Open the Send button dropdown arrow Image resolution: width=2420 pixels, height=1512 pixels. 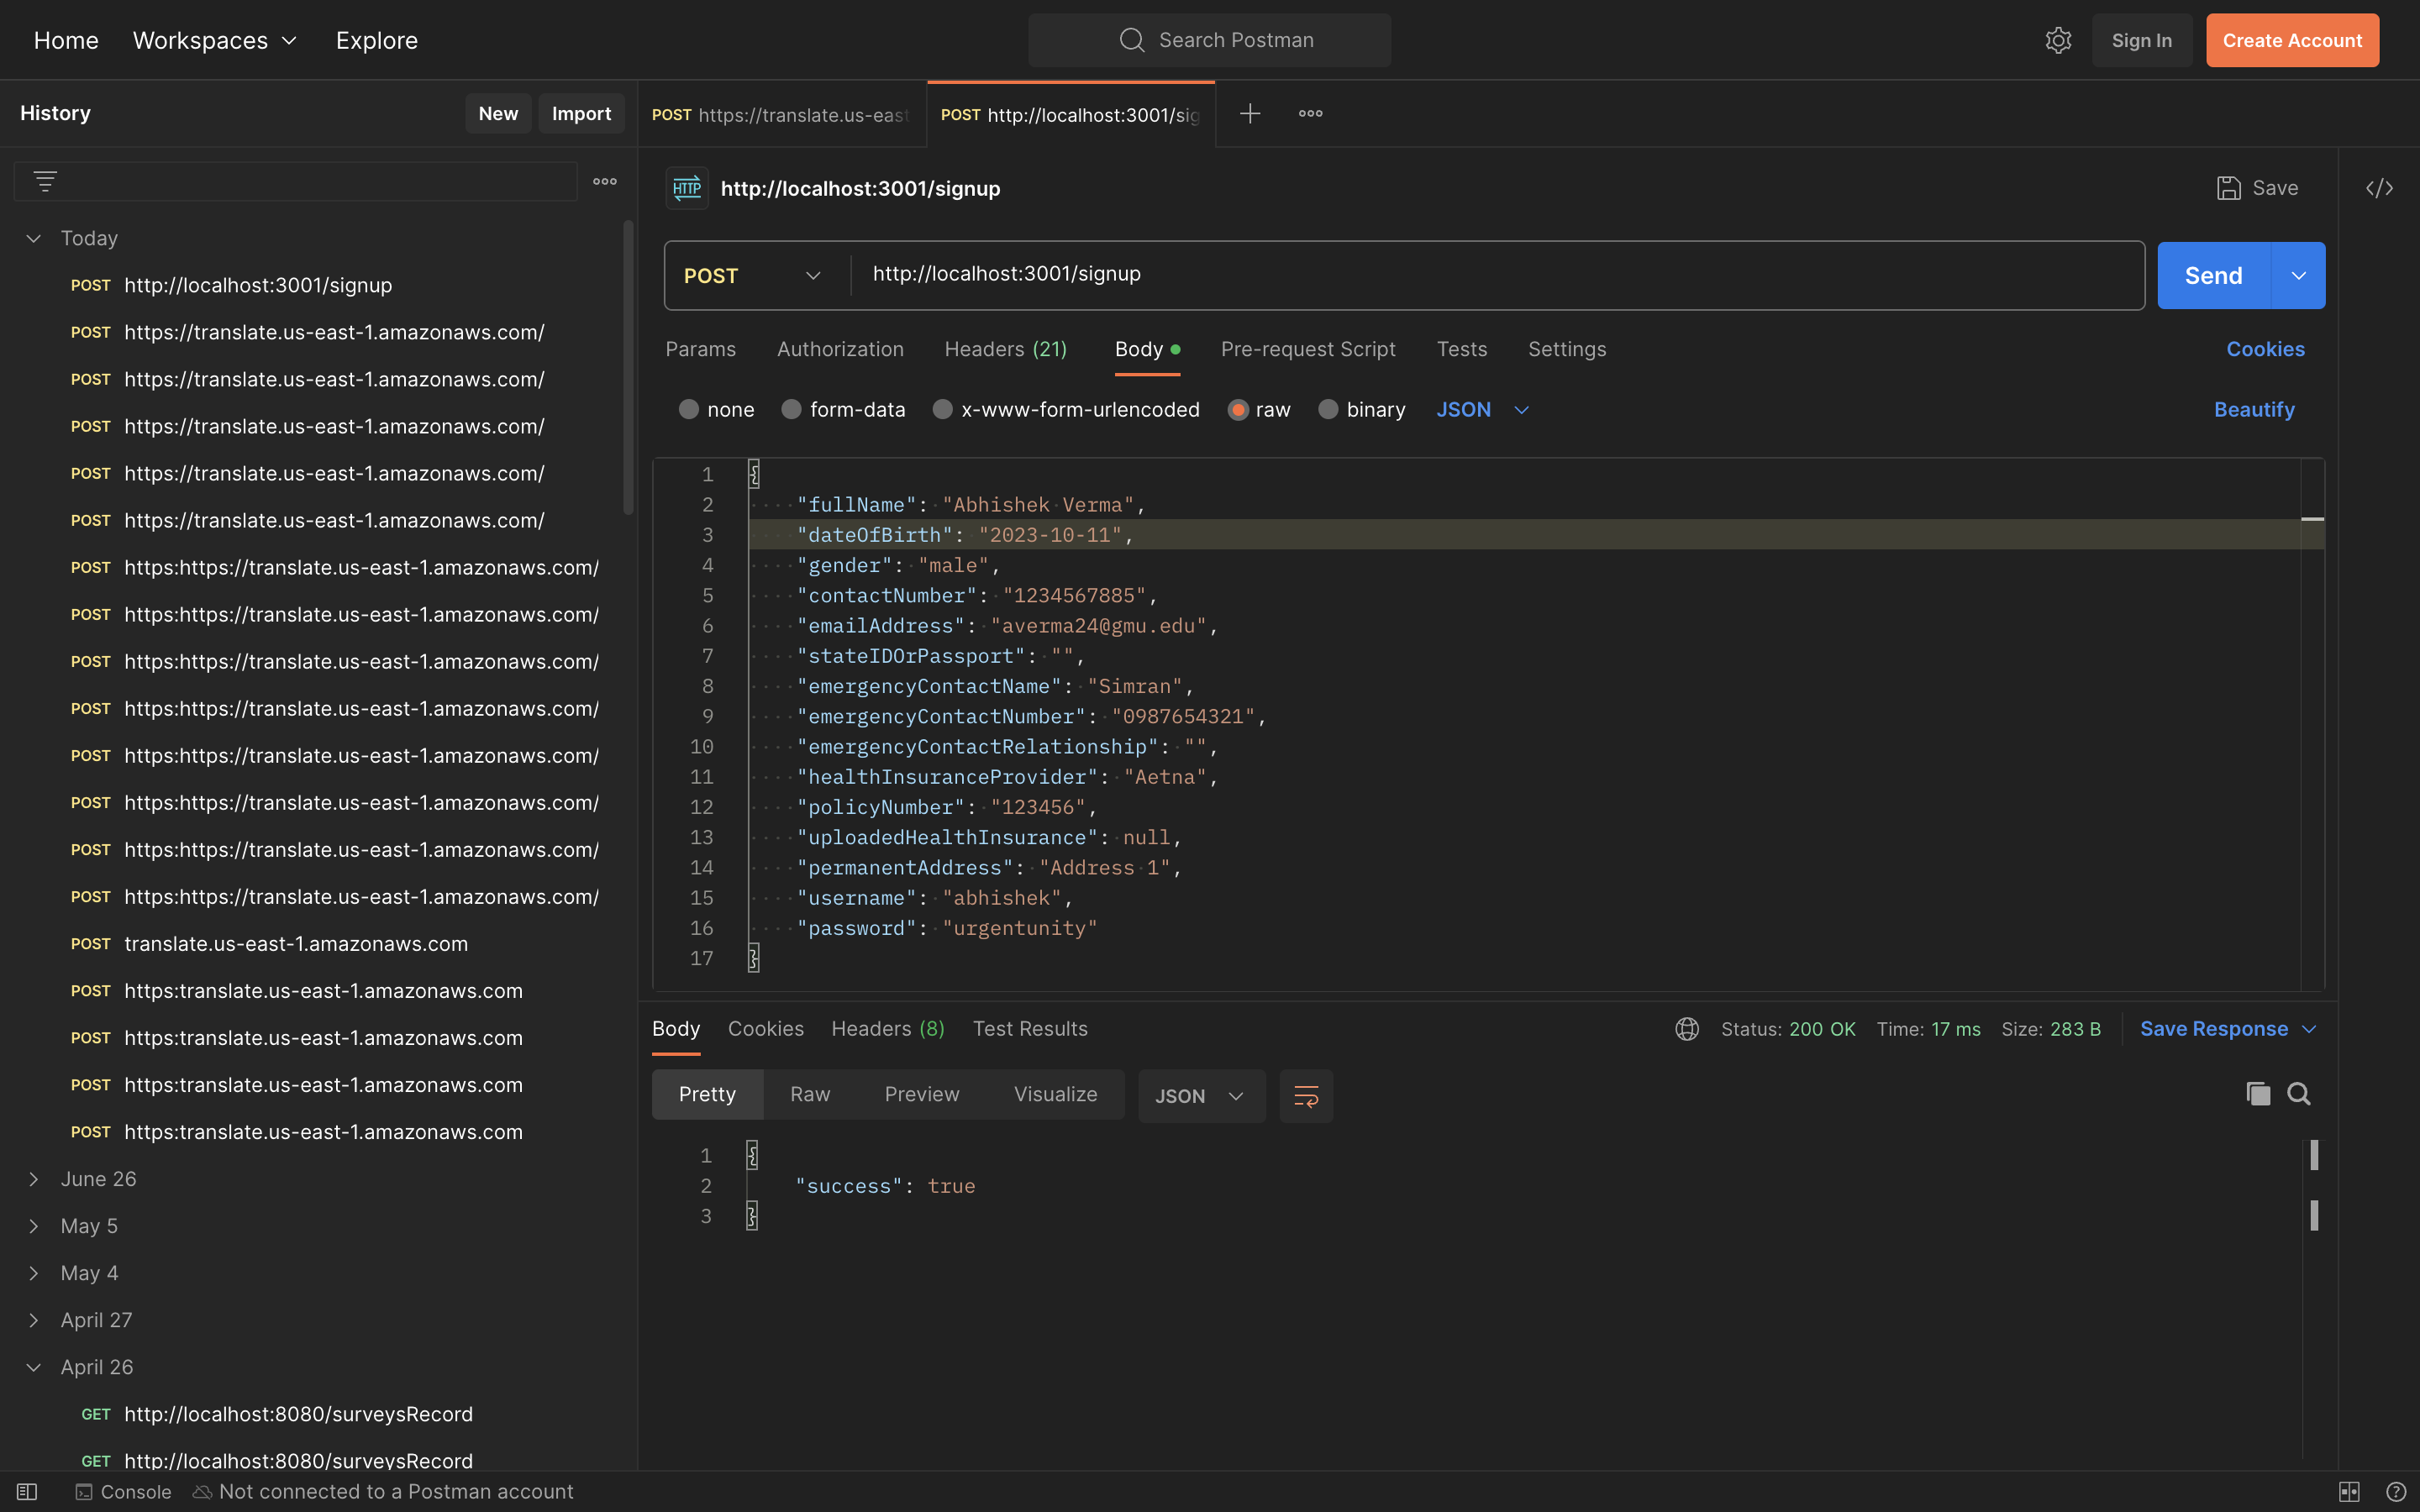click(2298, 276)
